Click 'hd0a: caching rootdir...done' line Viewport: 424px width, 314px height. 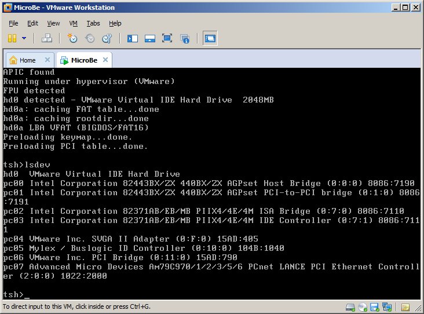(76, 118)
